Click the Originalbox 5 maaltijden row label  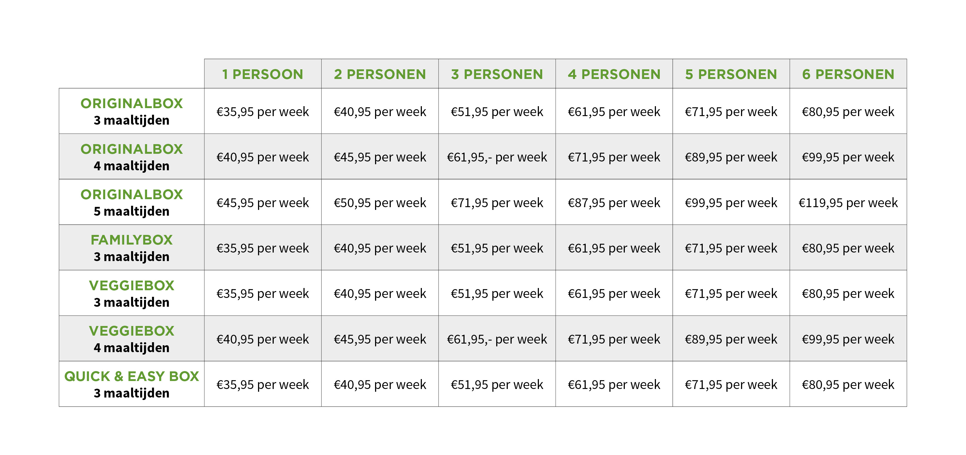pos(132,202)
